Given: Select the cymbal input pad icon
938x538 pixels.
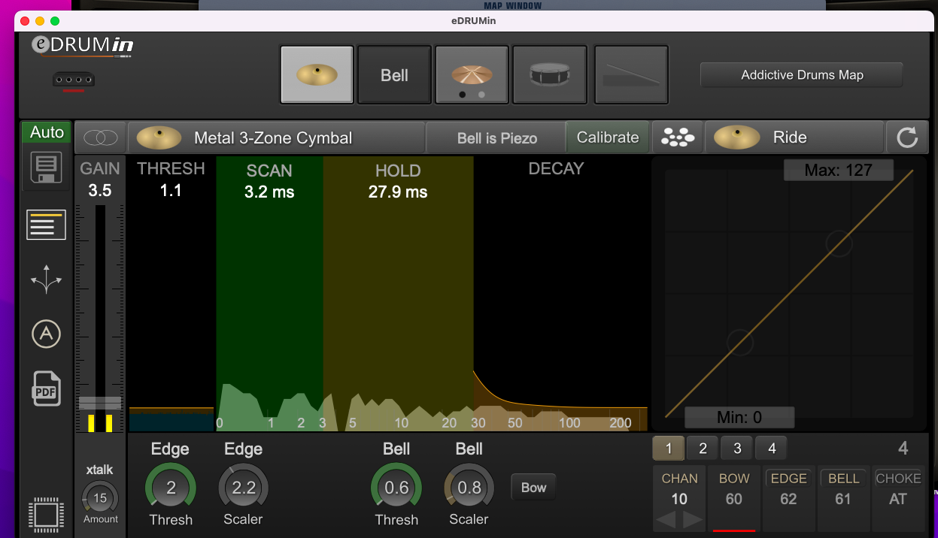Looking at the screenshot, I should click(317, 75).
